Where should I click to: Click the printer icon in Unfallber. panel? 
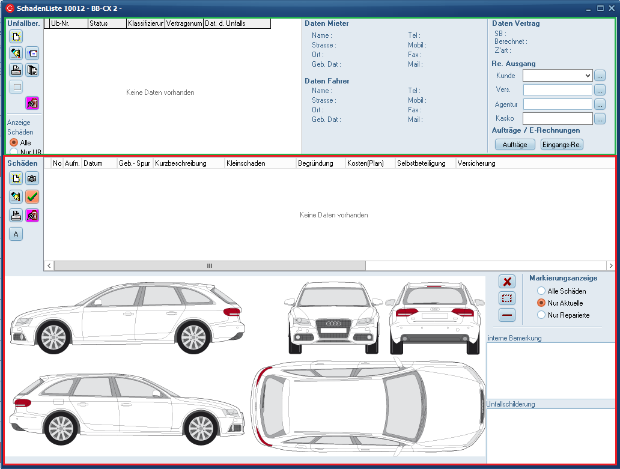[x=16, y=70]
